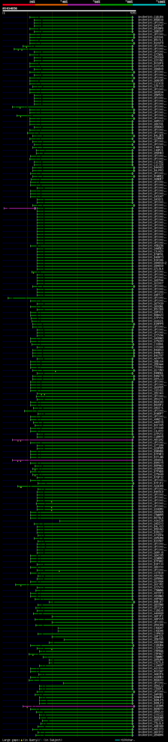Select the UniRef100_B4LXU3 label
Screen dimensions: 168x742
click(x=151, y=526)
